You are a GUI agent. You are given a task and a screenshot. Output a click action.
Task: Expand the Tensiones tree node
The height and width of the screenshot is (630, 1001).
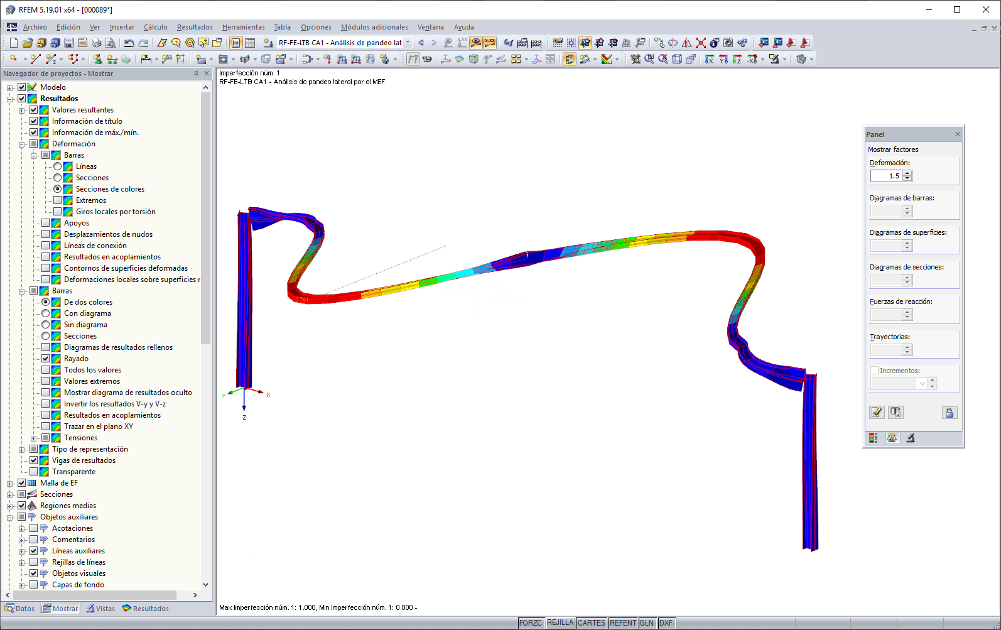coord(34,438)
